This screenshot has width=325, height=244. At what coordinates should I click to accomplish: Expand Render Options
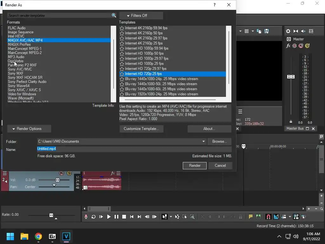[x=29, y=129]
